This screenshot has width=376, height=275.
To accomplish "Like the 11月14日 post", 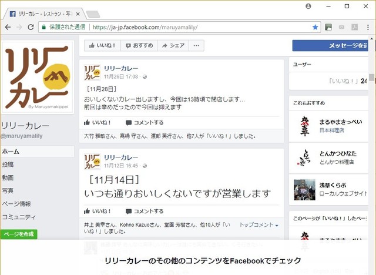I will tap(98, 211).
